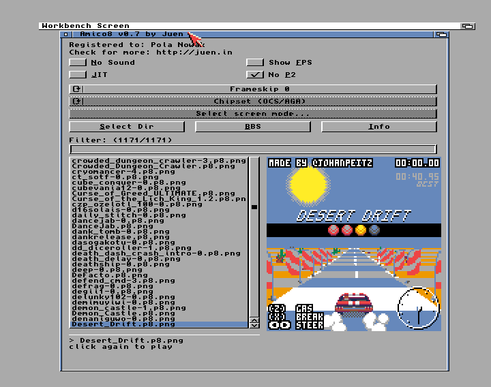Uncheck the No P2 checkbox
This screenshot has width=491, height=387.
(x=255, y=74)
